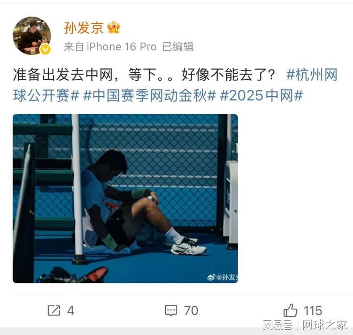Click the @孙发京 watermark text on photo
The width and height of the screenshot is (353, 335).
click(227, 277)
